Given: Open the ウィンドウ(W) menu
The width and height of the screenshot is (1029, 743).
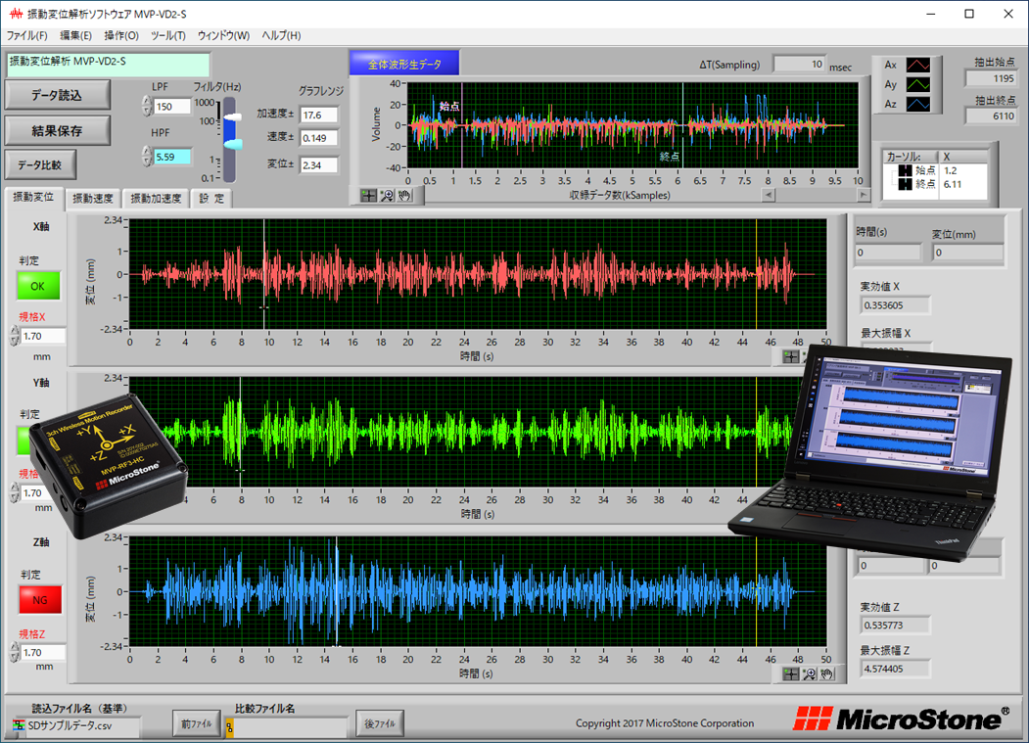Looking at the screenshot, I should [224, 35].
